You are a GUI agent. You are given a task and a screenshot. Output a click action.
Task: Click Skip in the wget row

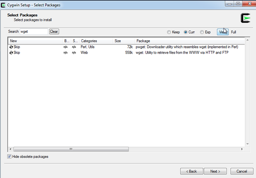pyautogui.click(x=17, y=52)
